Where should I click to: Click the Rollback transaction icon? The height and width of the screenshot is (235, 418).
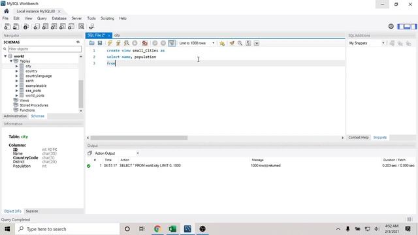163,43
